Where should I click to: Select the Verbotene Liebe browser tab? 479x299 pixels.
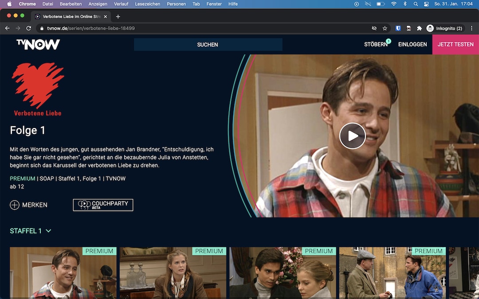(71, 16)
